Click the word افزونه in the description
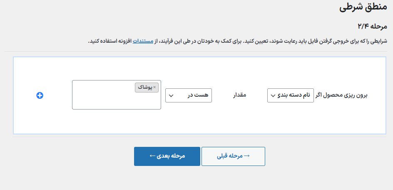 pos(122,41)
